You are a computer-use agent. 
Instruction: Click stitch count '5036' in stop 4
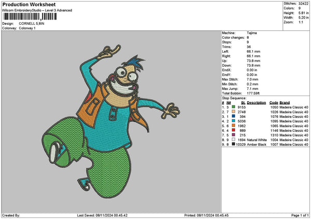[242, 121]
